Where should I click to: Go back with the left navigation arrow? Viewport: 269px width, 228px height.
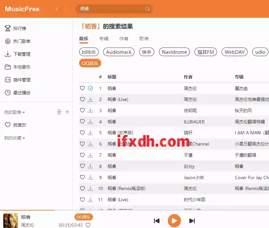pyautogui.click(x=57, y=9)
